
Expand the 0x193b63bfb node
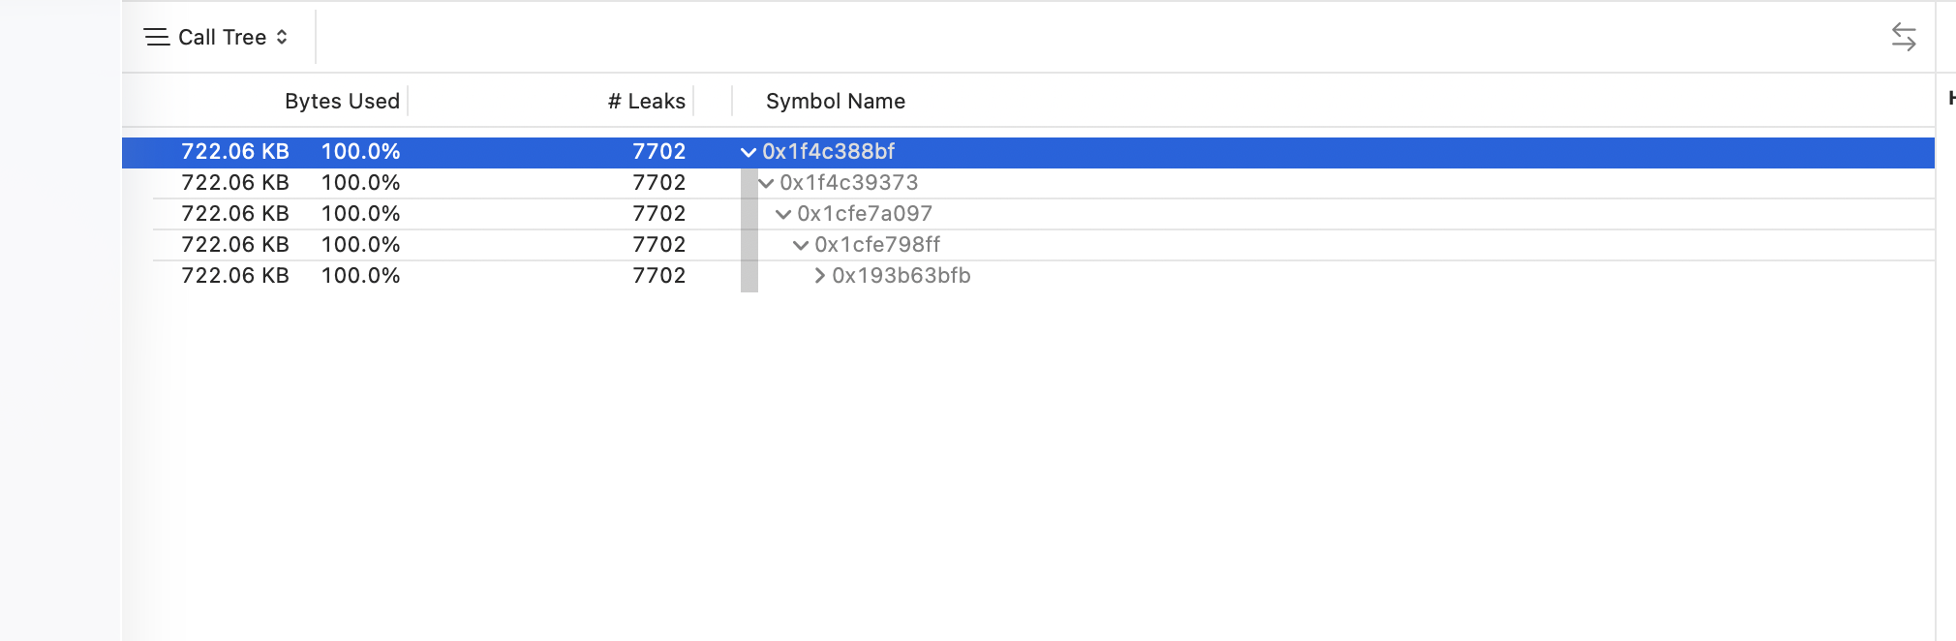819,276
